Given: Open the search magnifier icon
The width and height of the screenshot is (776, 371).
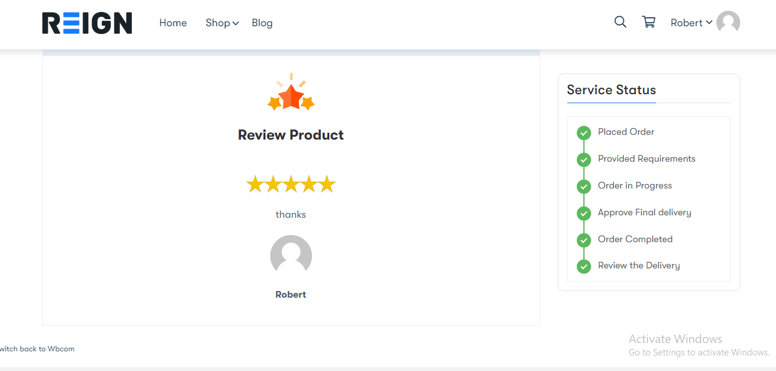Looking at the screenshot, I should (620, 22).
